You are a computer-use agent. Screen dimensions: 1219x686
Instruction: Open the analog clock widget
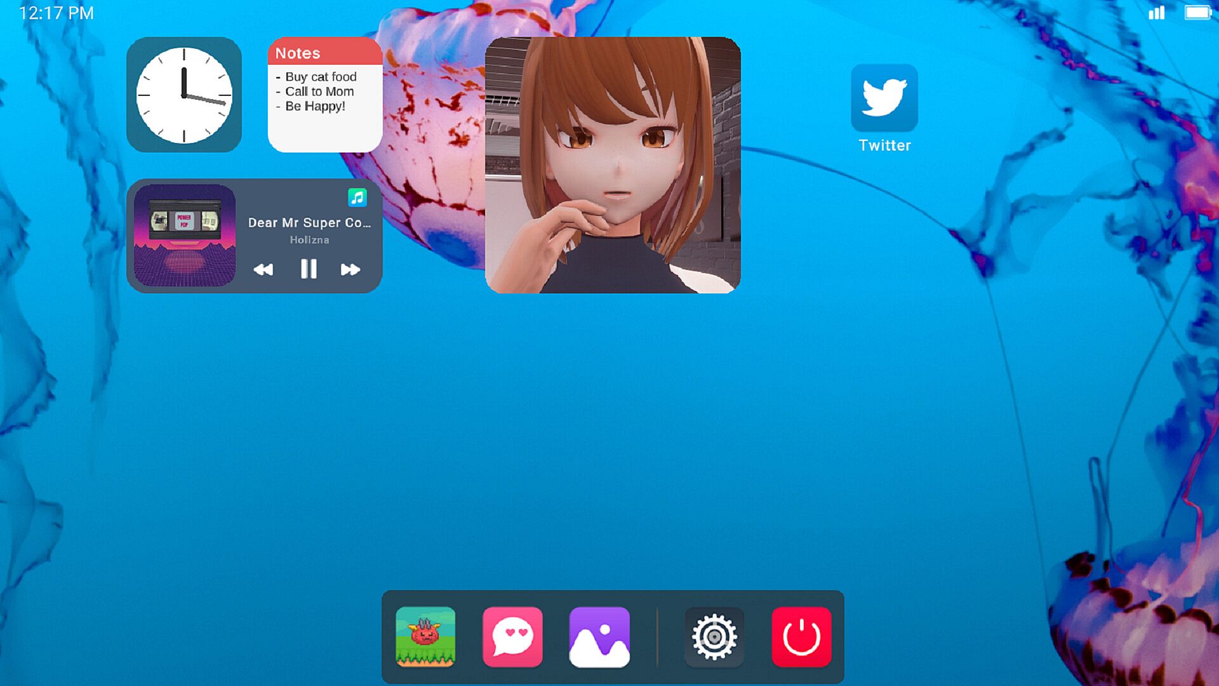pyautogui.click(x=184, y=95)
